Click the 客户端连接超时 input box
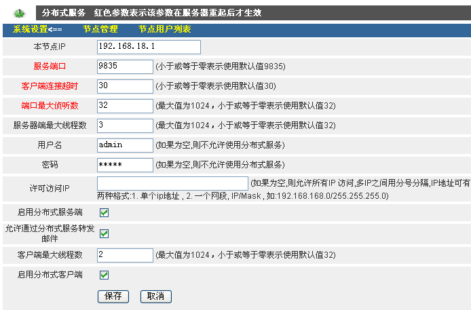Viewport: 471px width, 310px height. 125,86
